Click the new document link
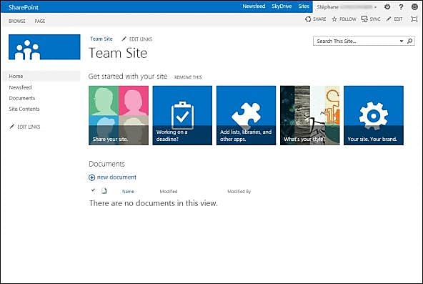423x284 pixels. click(116, 177)
